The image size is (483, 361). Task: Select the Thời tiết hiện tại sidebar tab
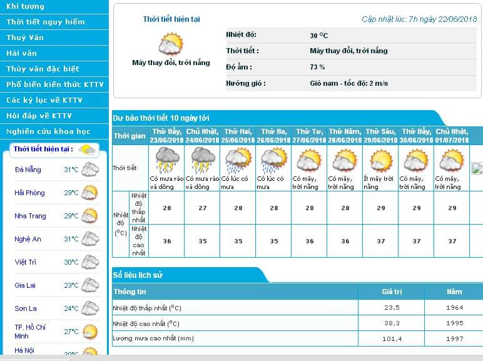[44, 149]
